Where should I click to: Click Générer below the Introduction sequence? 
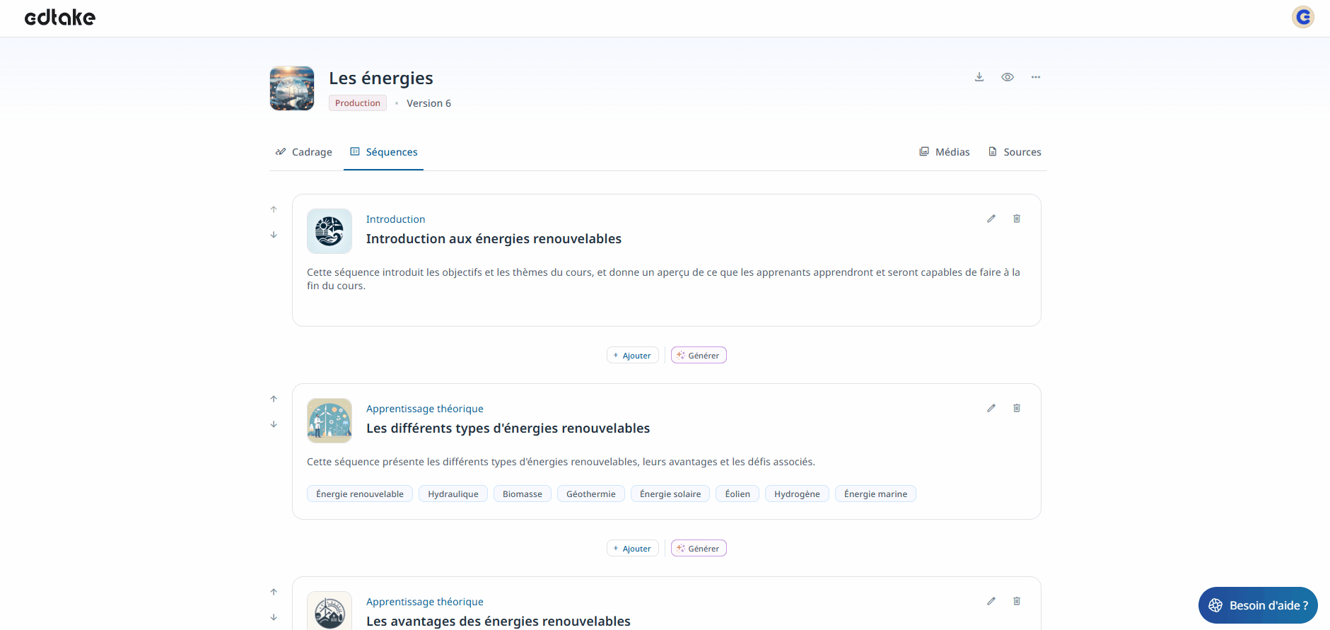pyautogui.click(x=699, y=356)
